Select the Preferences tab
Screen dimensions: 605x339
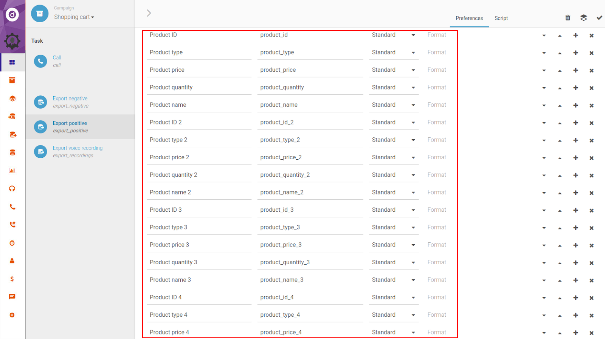469,18
